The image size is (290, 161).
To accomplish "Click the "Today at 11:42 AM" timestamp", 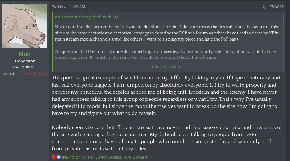I will pos(68,6).
